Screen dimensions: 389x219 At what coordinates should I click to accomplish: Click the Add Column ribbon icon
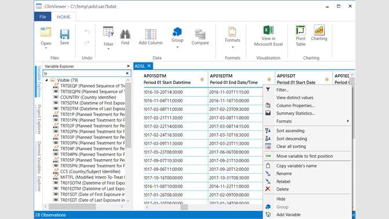tap(151, 34)
